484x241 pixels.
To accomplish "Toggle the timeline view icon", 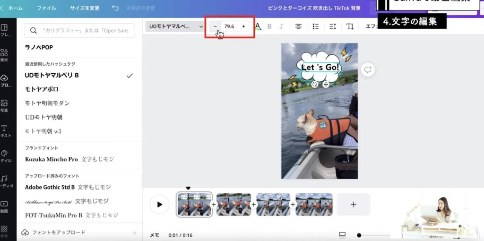I will 342,235.
